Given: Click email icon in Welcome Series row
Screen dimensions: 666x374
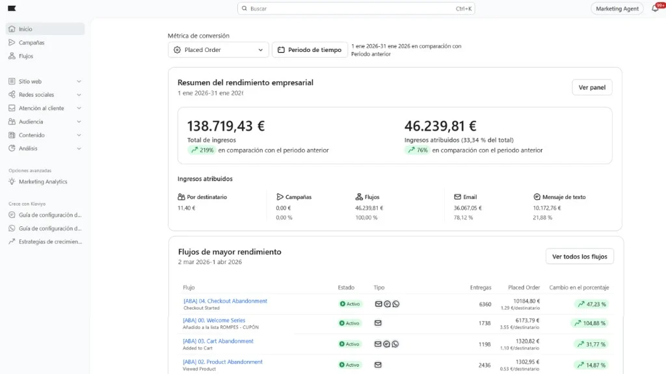Looking at the screenshot, I should 379,323.
